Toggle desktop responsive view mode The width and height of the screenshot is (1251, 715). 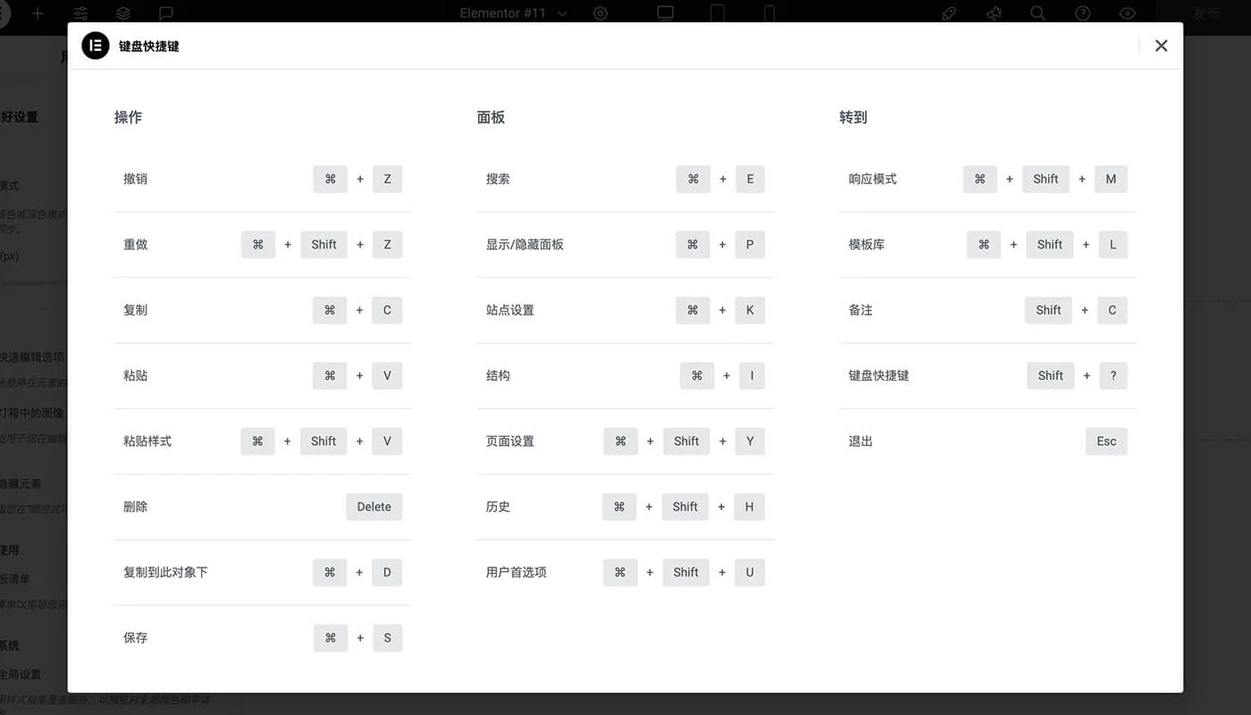point(665,13)
